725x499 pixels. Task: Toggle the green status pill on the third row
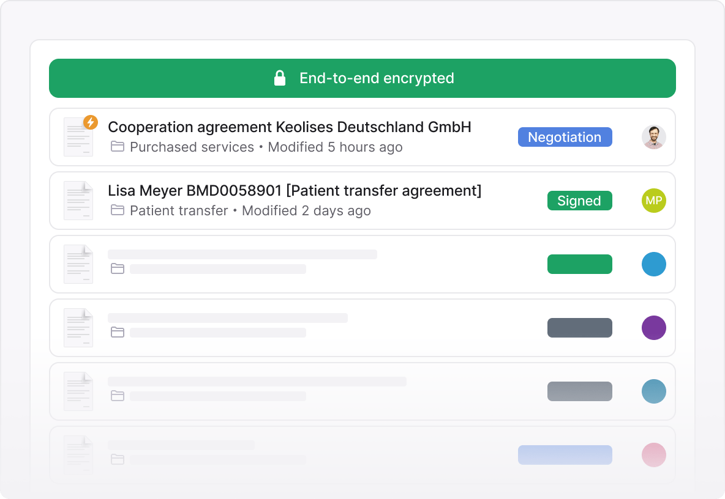coord(579,264)
